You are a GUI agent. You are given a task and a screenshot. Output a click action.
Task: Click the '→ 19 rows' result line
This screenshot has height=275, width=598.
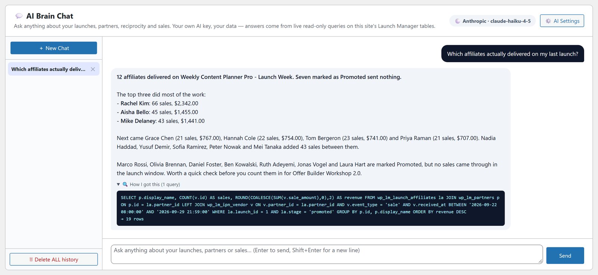tap(132, 219)
